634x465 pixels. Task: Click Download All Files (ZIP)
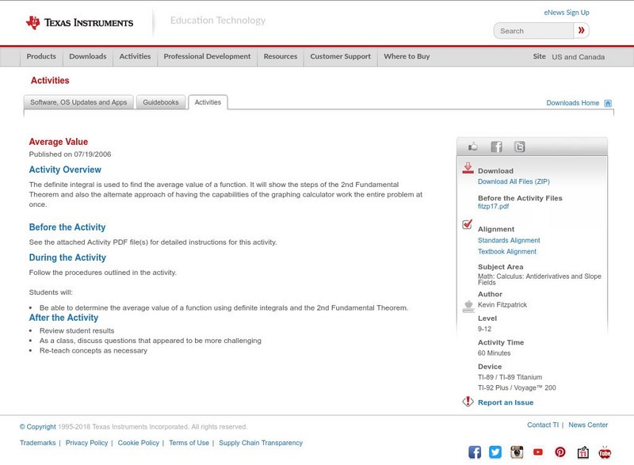click(514, 181)
